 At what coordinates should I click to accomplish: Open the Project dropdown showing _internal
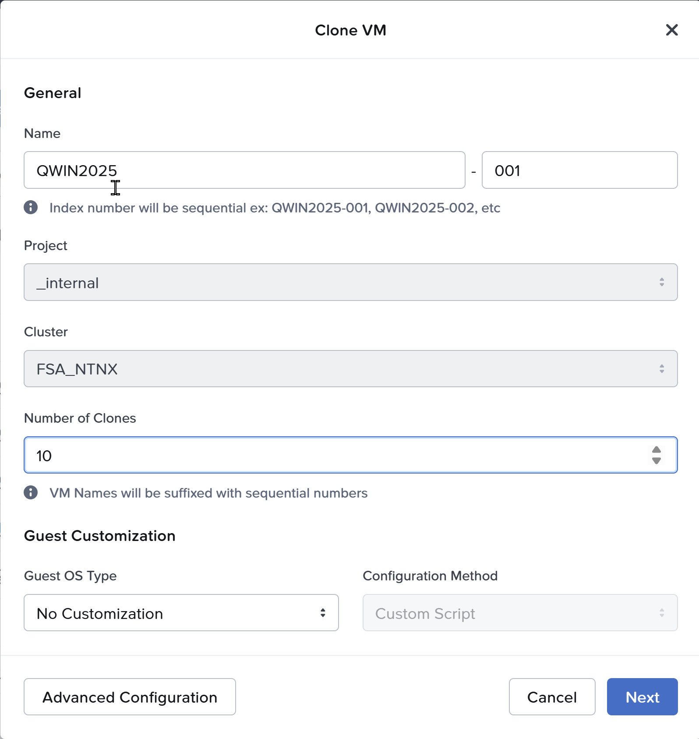pos(342,282)
